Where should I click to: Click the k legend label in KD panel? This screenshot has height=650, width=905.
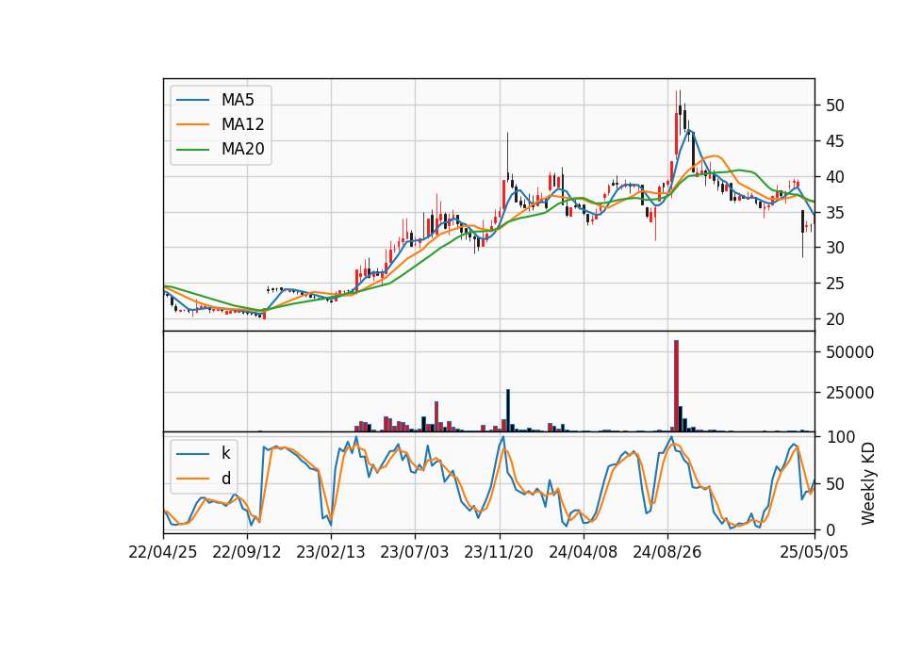(x=225, y=453)
